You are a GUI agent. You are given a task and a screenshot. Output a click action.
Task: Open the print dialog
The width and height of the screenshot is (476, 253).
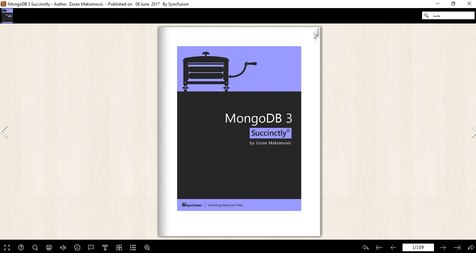click(x=49, y=248)
